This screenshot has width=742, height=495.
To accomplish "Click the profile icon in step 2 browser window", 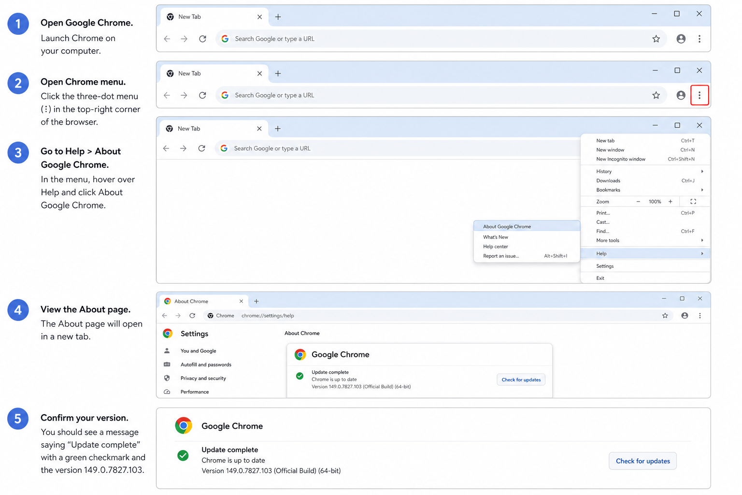I will click(x=681, y=95).
